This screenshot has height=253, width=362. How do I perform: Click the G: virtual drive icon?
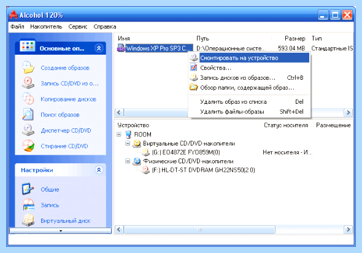pos(145,152)
